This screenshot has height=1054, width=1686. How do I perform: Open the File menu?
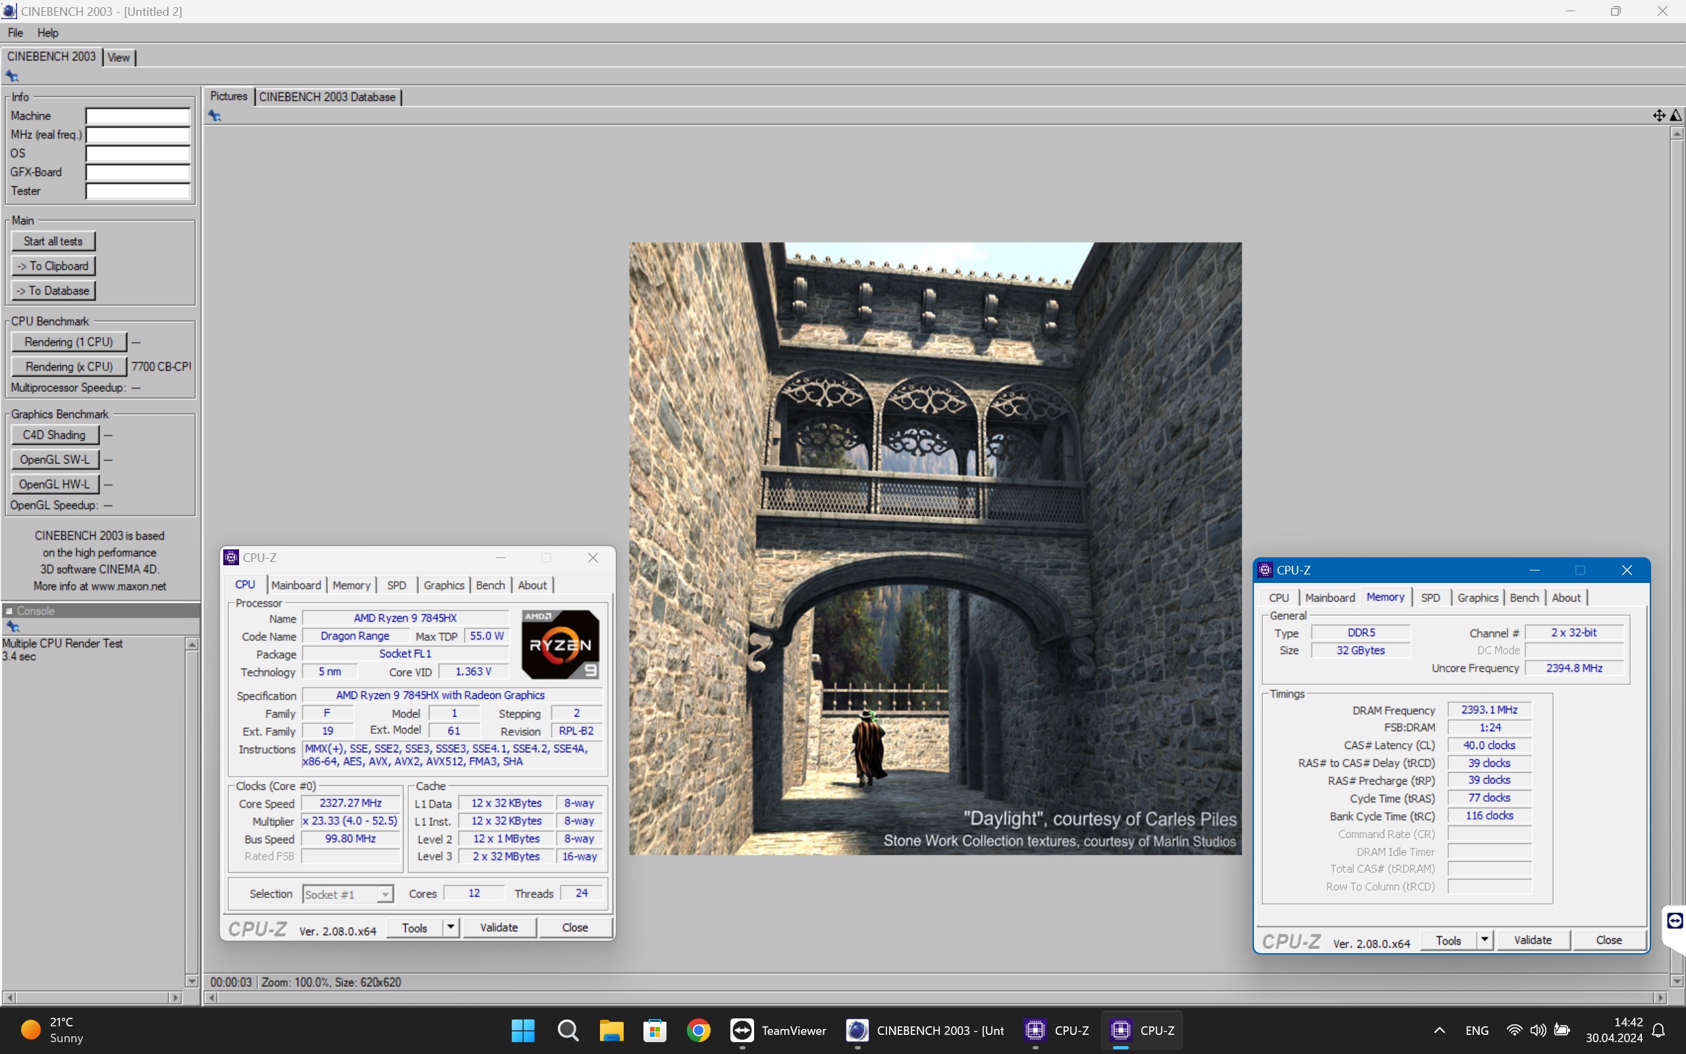(x=15, y=33)
